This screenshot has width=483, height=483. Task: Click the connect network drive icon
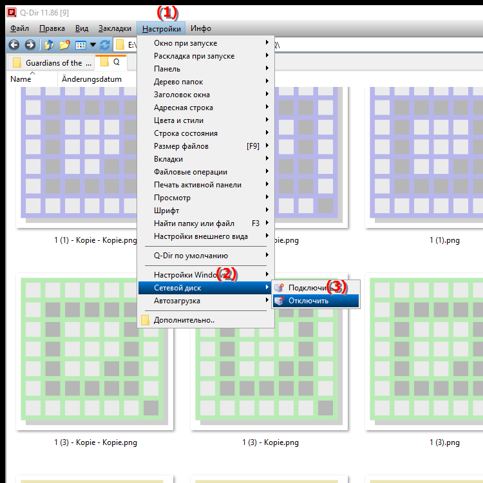279,288
